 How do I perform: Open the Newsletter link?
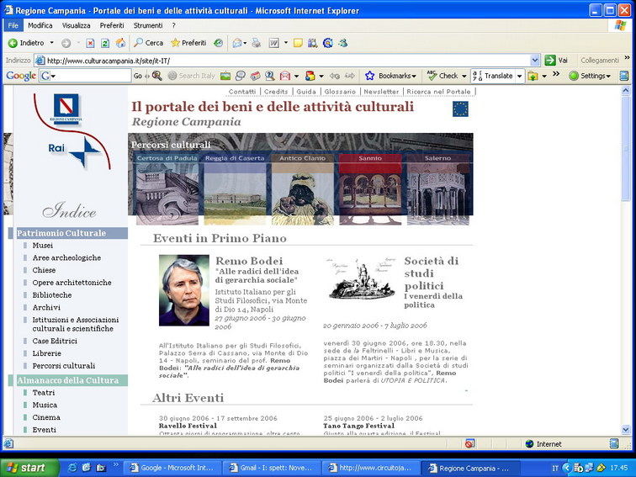tap(381, 92)
